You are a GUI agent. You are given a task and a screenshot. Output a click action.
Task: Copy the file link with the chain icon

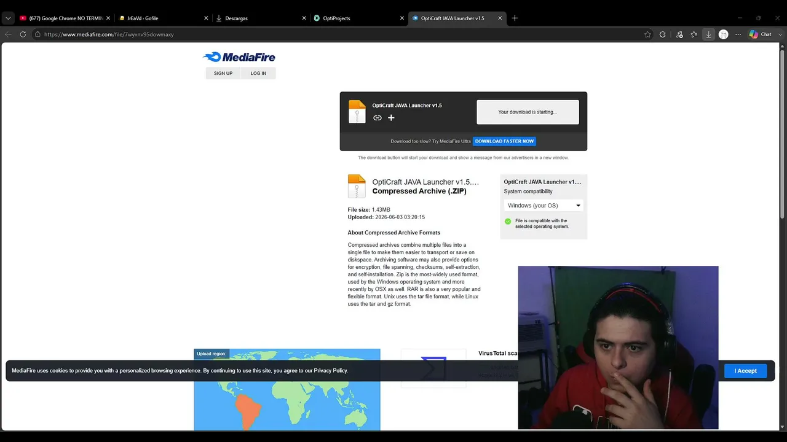click(378, 118)
